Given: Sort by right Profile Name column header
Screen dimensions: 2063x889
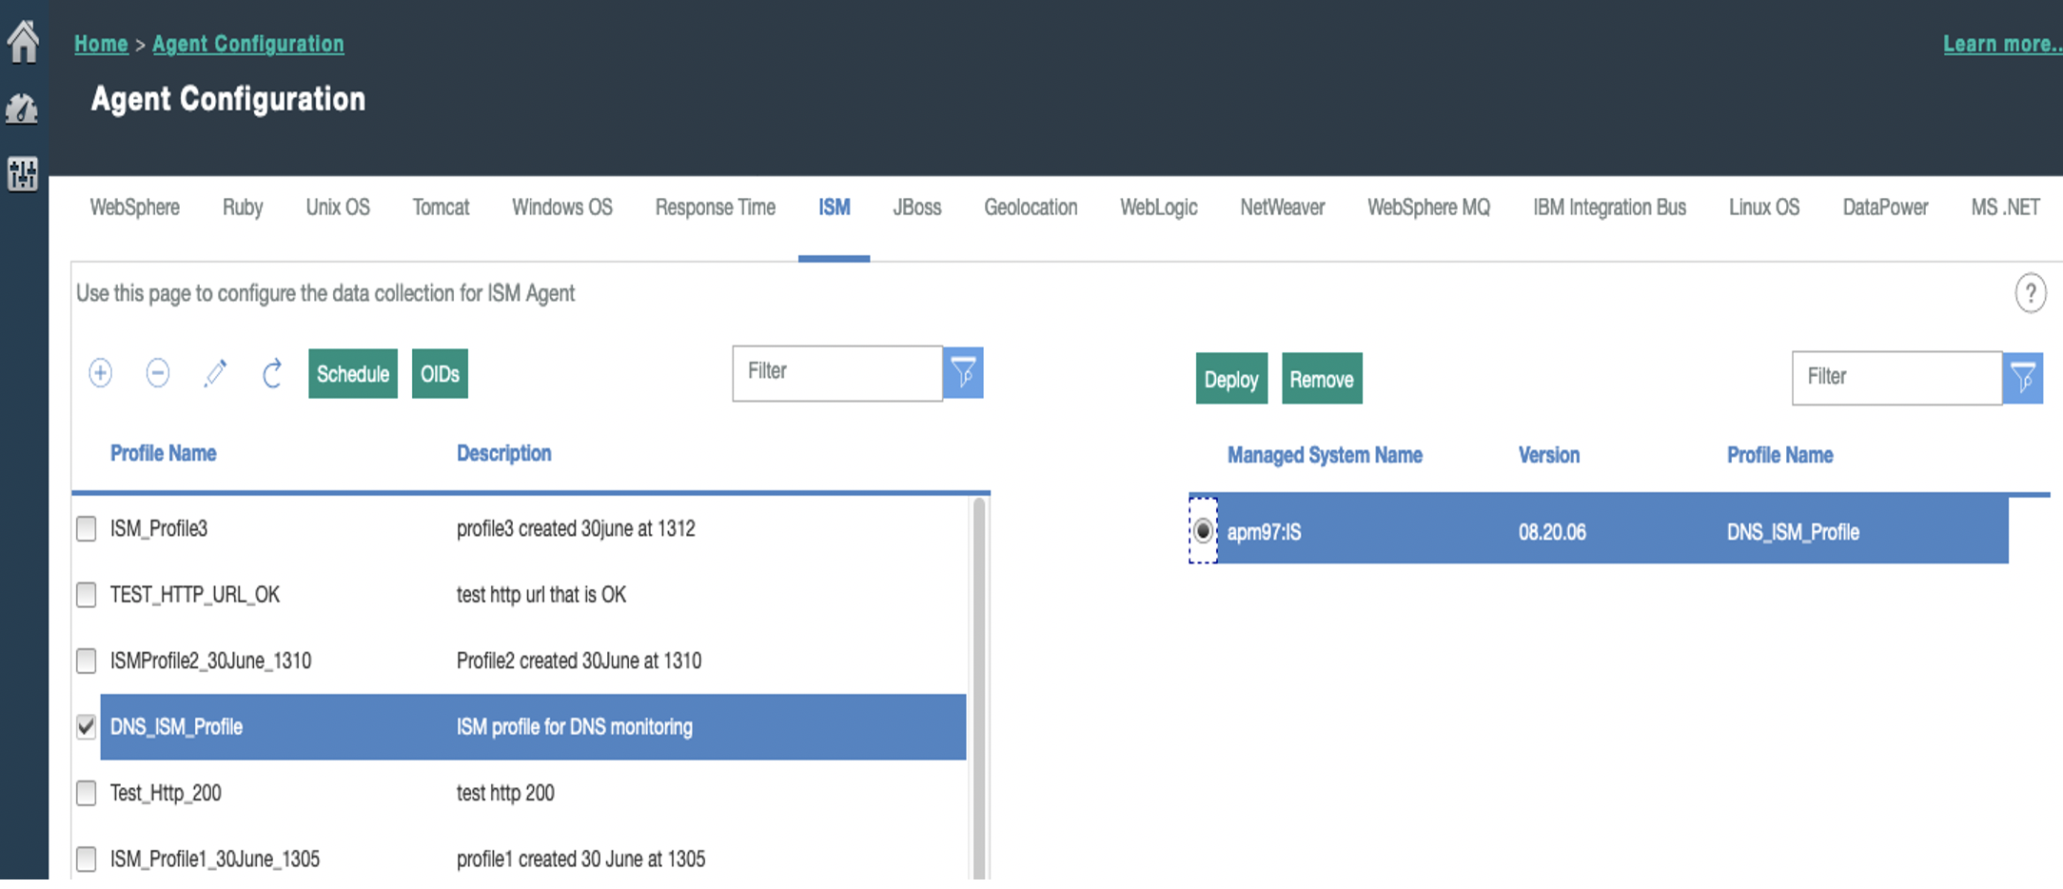Looking at the screenshot, I should (1780, 455).
